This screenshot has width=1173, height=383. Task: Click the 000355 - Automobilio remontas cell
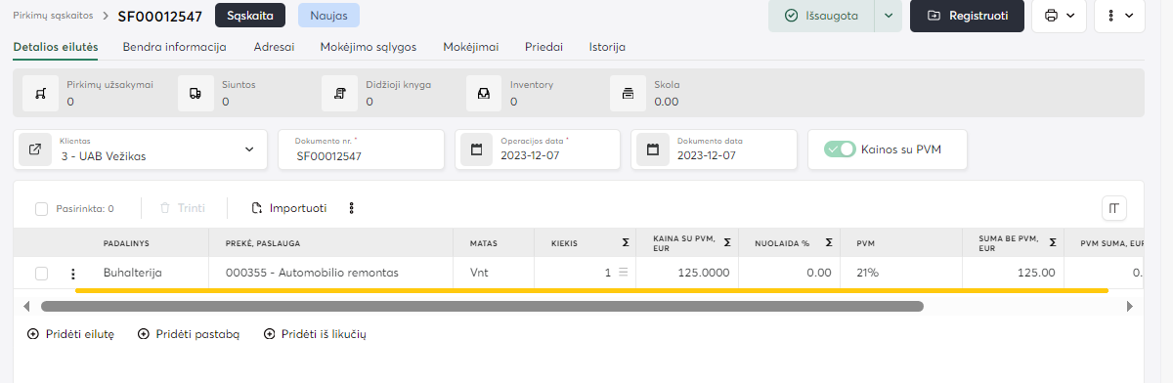tap(331, 273)
